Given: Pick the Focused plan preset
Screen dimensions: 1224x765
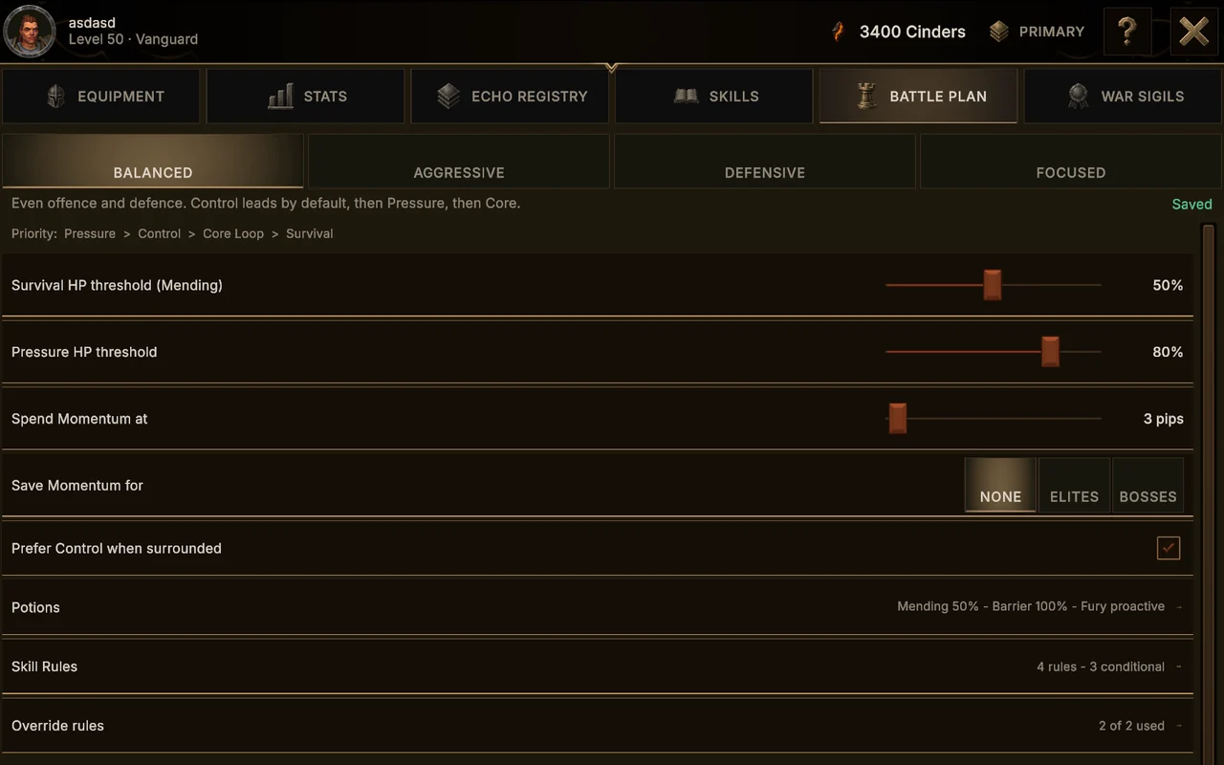Looking at the screenshot, I should click(1071, 161).
